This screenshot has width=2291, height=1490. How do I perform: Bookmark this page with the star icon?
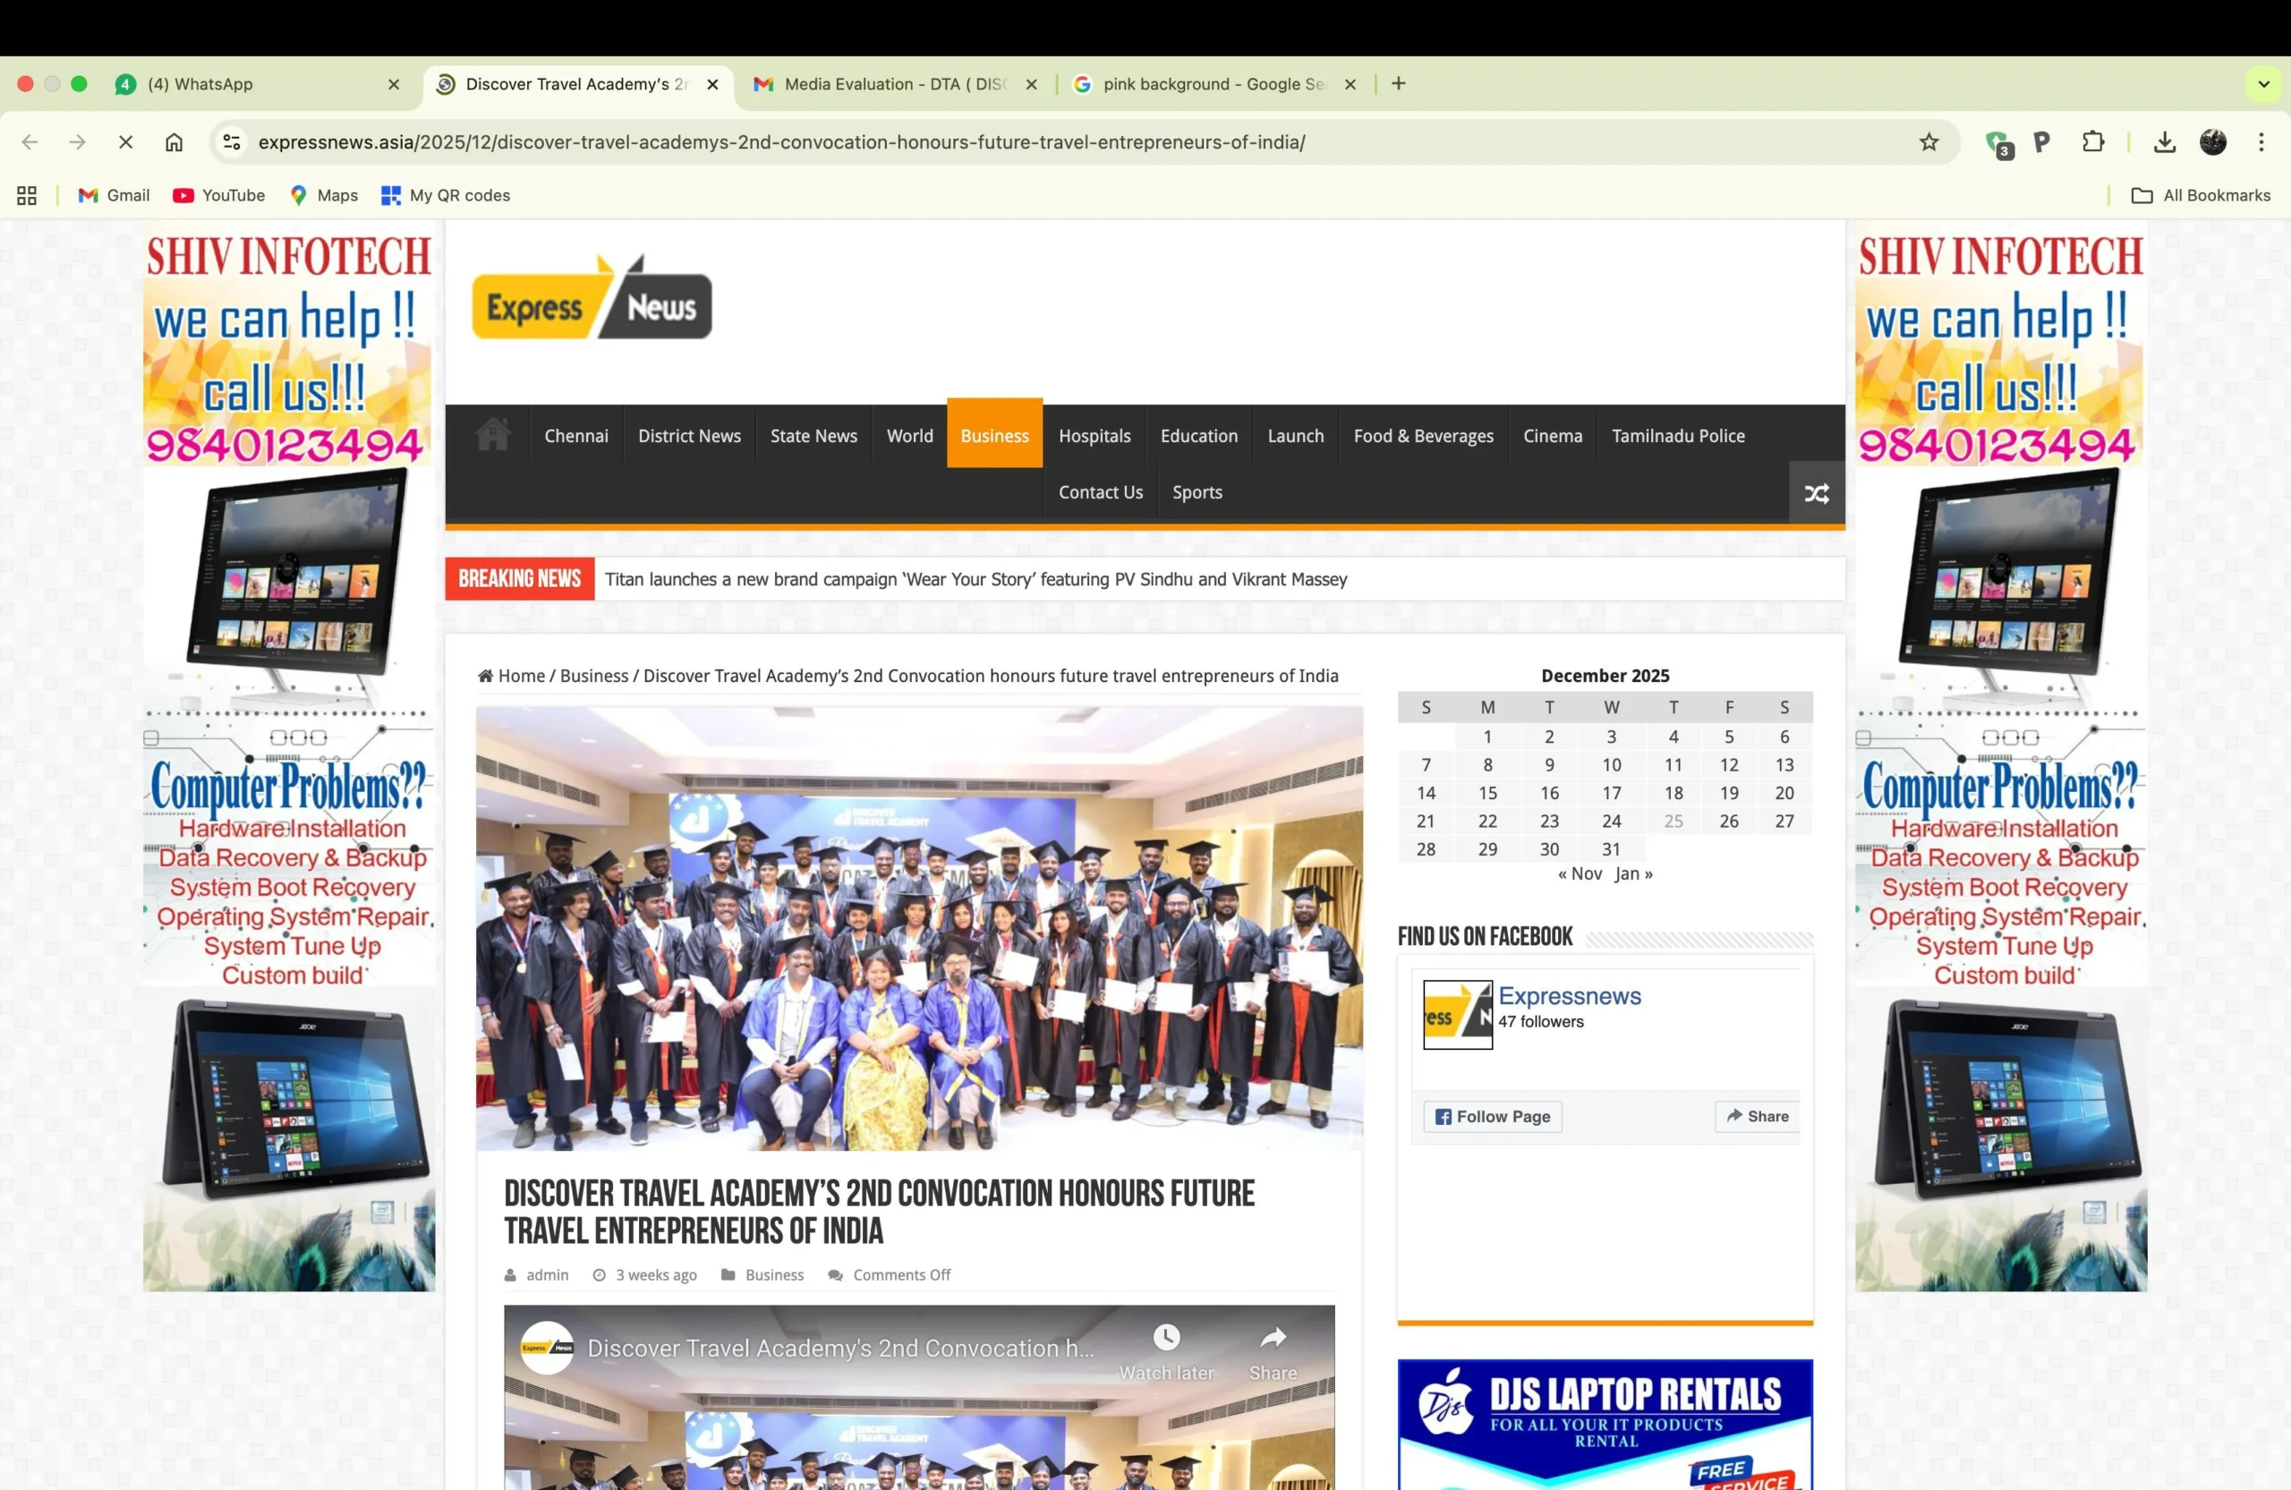1929,142
